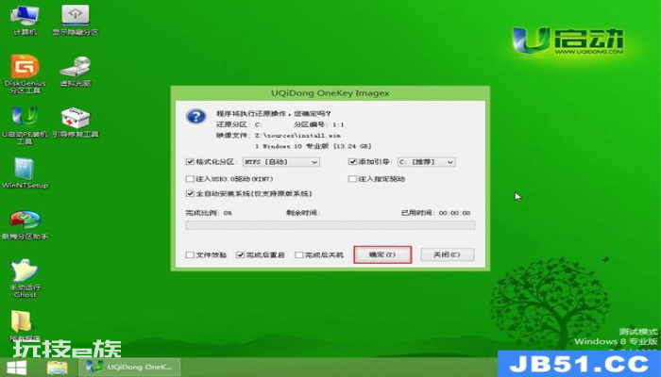Confirm with the 确定(Y) button
Viewport: 661px width, 377px height.
[x=382, y=254]
